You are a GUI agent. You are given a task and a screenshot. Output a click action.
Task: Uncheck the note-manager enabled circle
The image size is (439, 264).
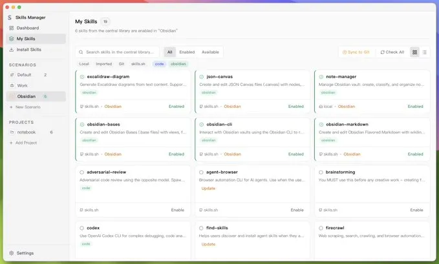pos(321,77)
